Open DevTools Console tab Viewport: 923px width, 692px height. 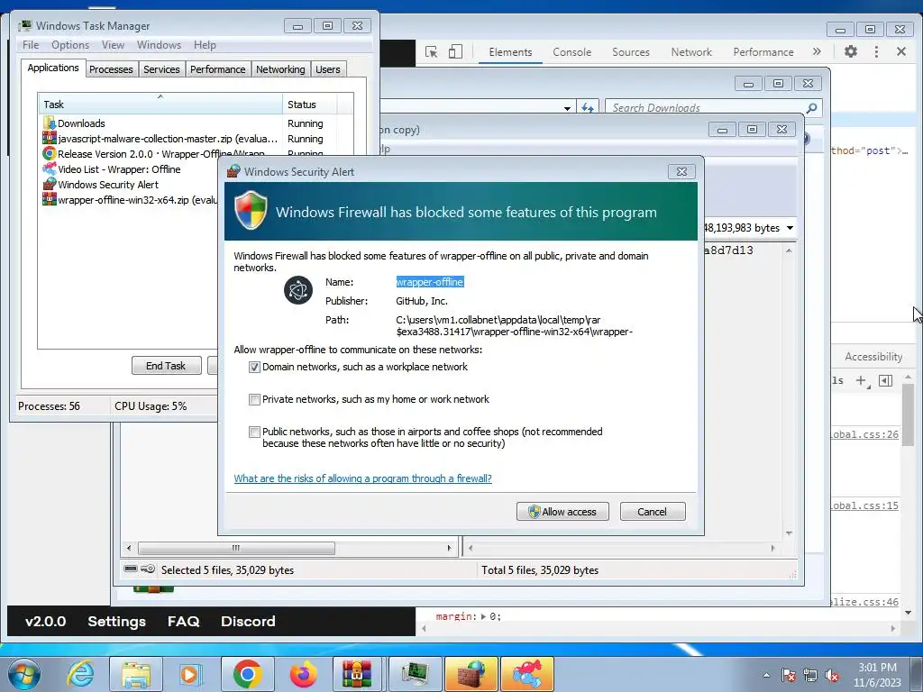pos(571,51)
